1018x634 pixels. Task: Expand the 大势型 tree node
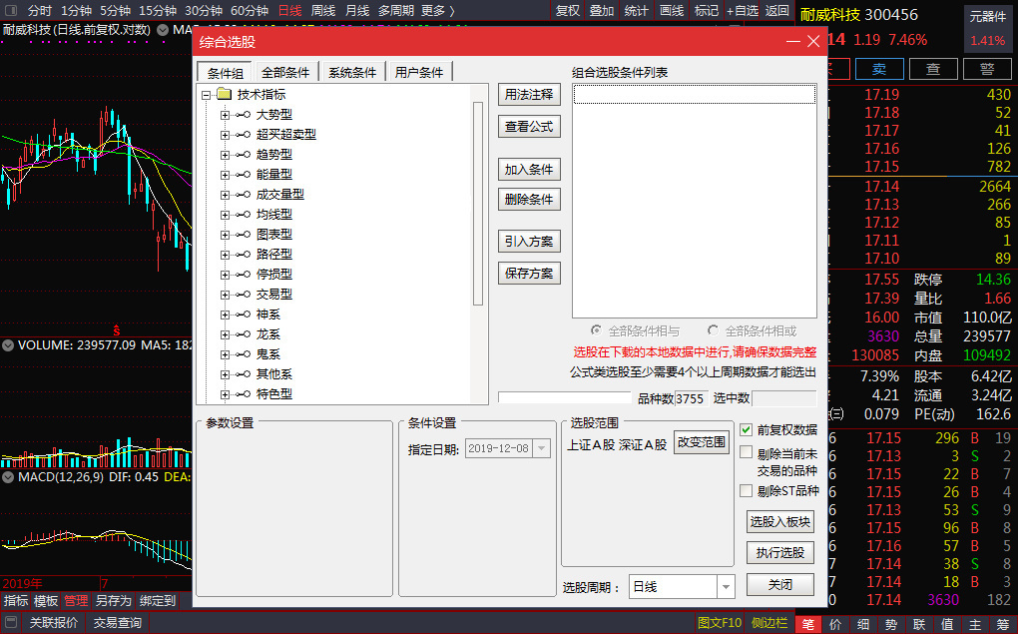pos(226,115)
